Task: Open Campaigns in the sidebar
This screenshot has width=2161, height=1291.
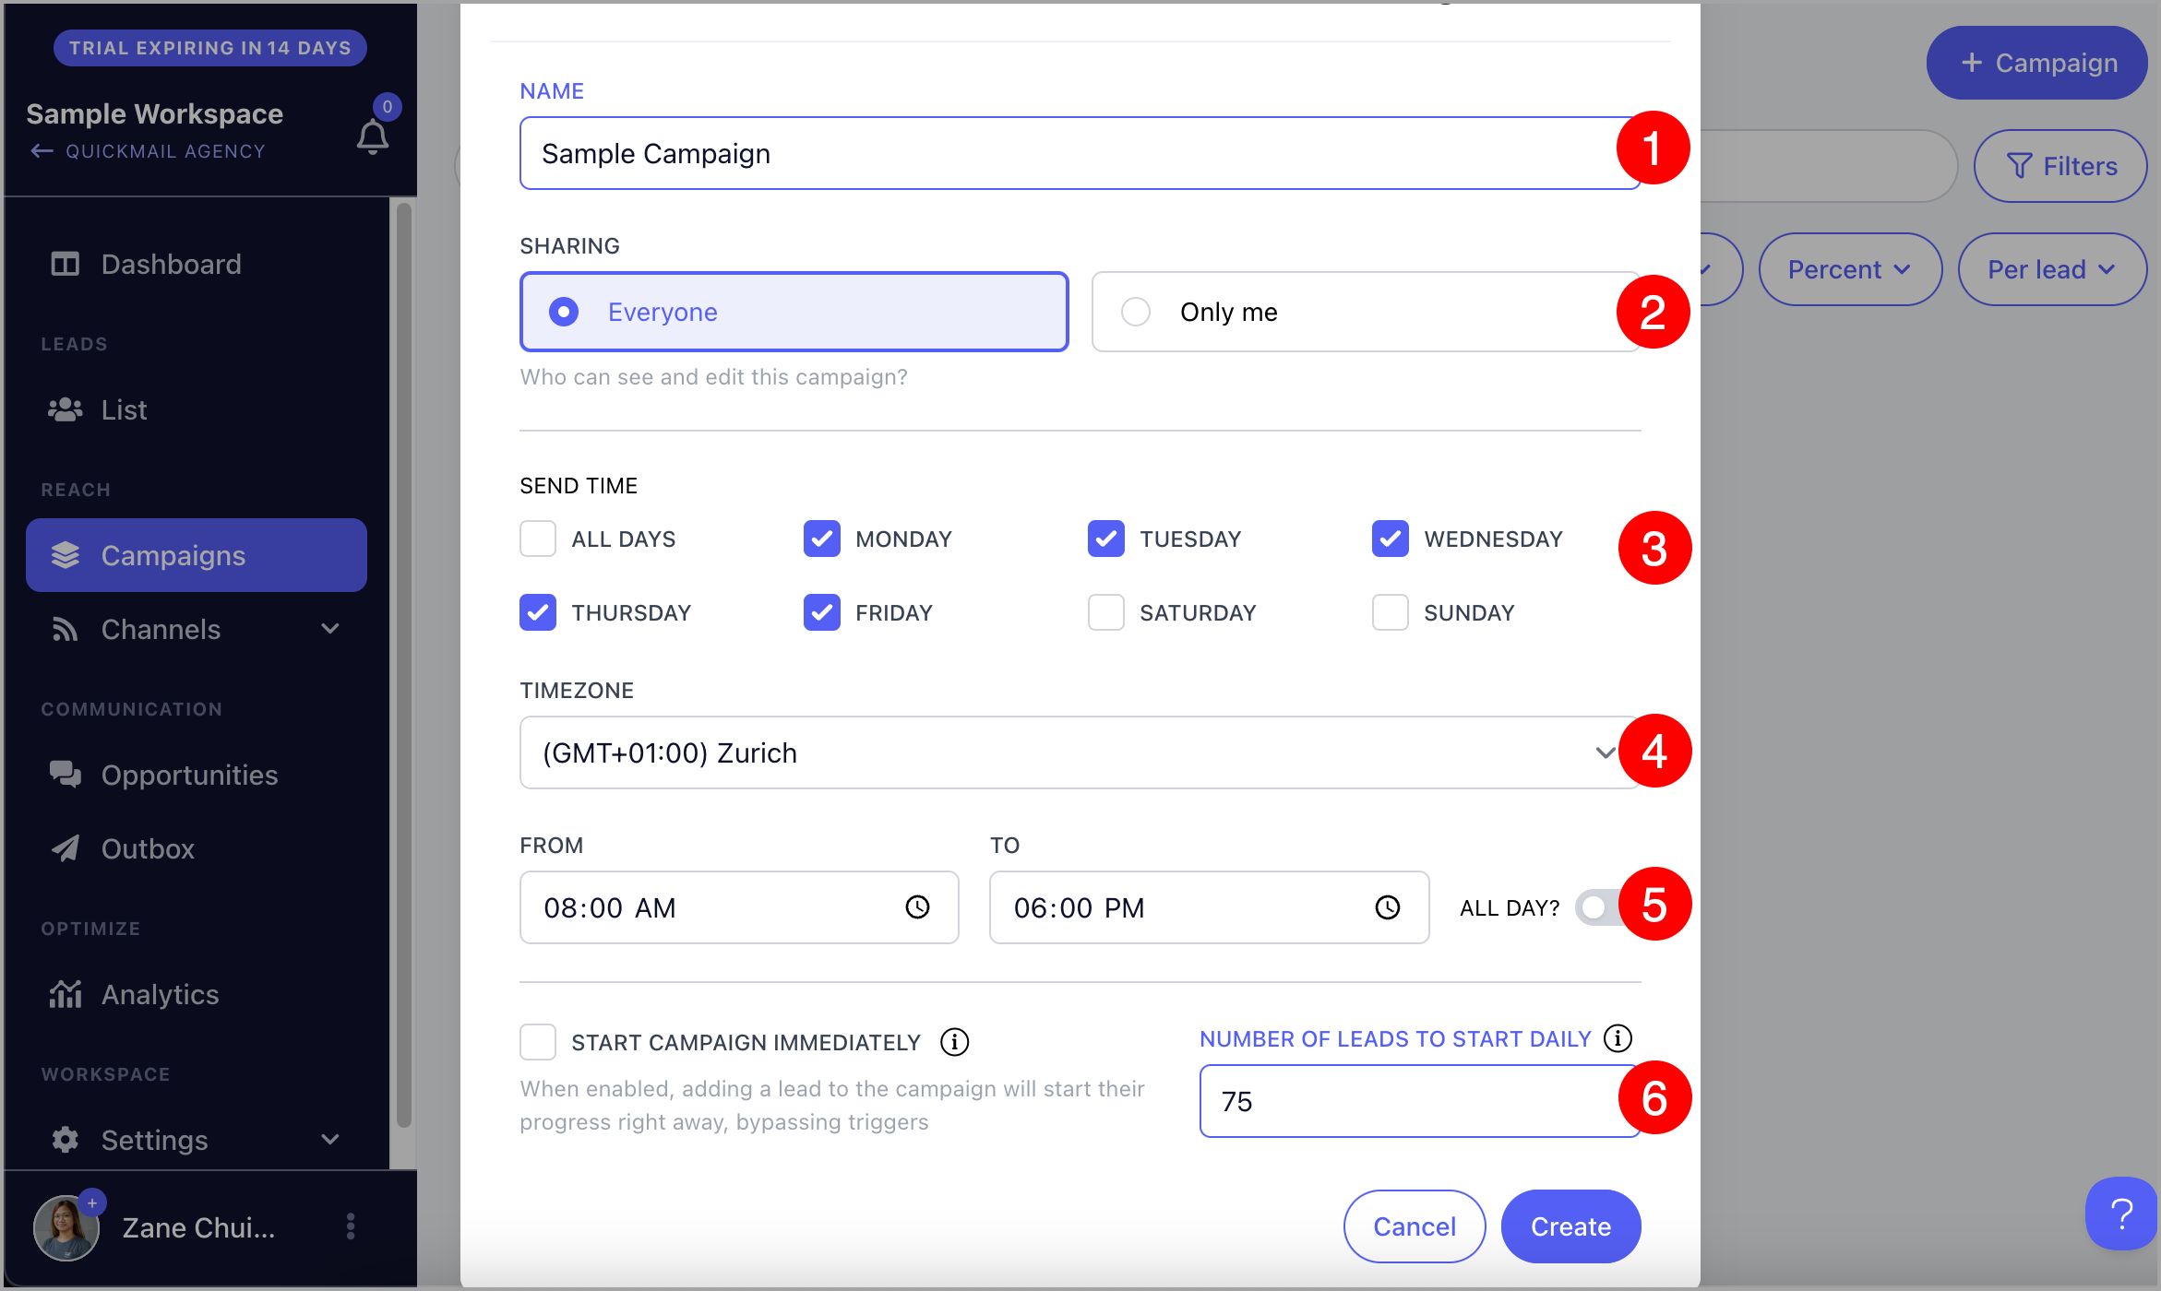Action: pos(197,555)
